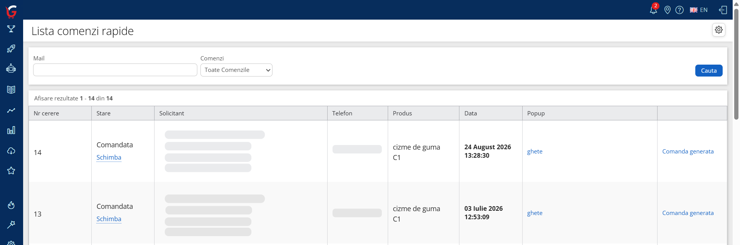Image resolution: width=740 pixels, height=245 pixels.
Task: Click cizme de guma product in order 13
Action: point(416,209)
